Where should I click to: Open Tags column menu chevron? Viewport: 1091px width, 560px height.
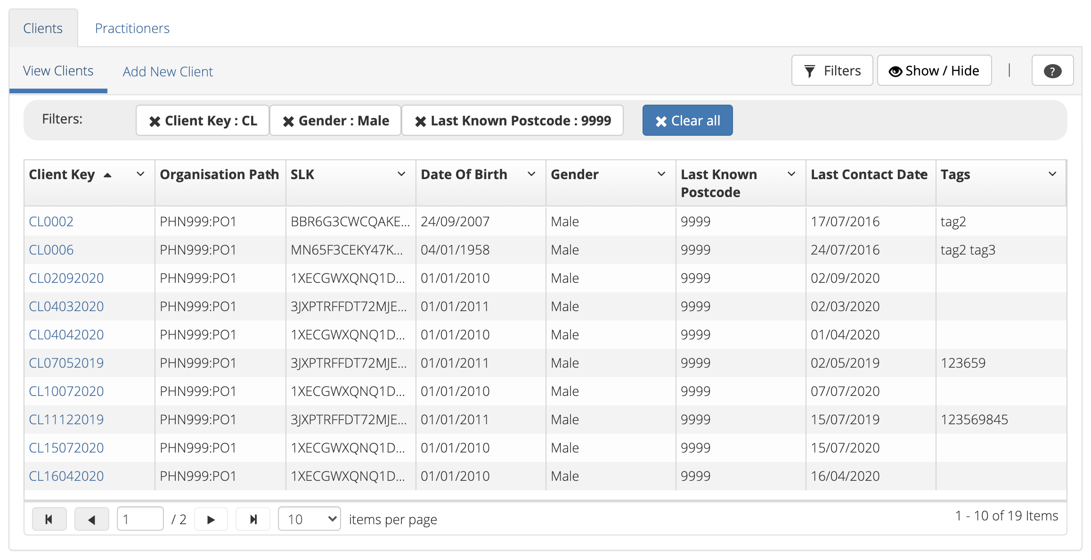[x=1052, y=174]
